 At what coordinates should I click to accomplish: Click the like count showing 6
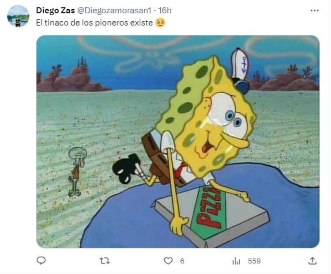(x=182, y=261)
